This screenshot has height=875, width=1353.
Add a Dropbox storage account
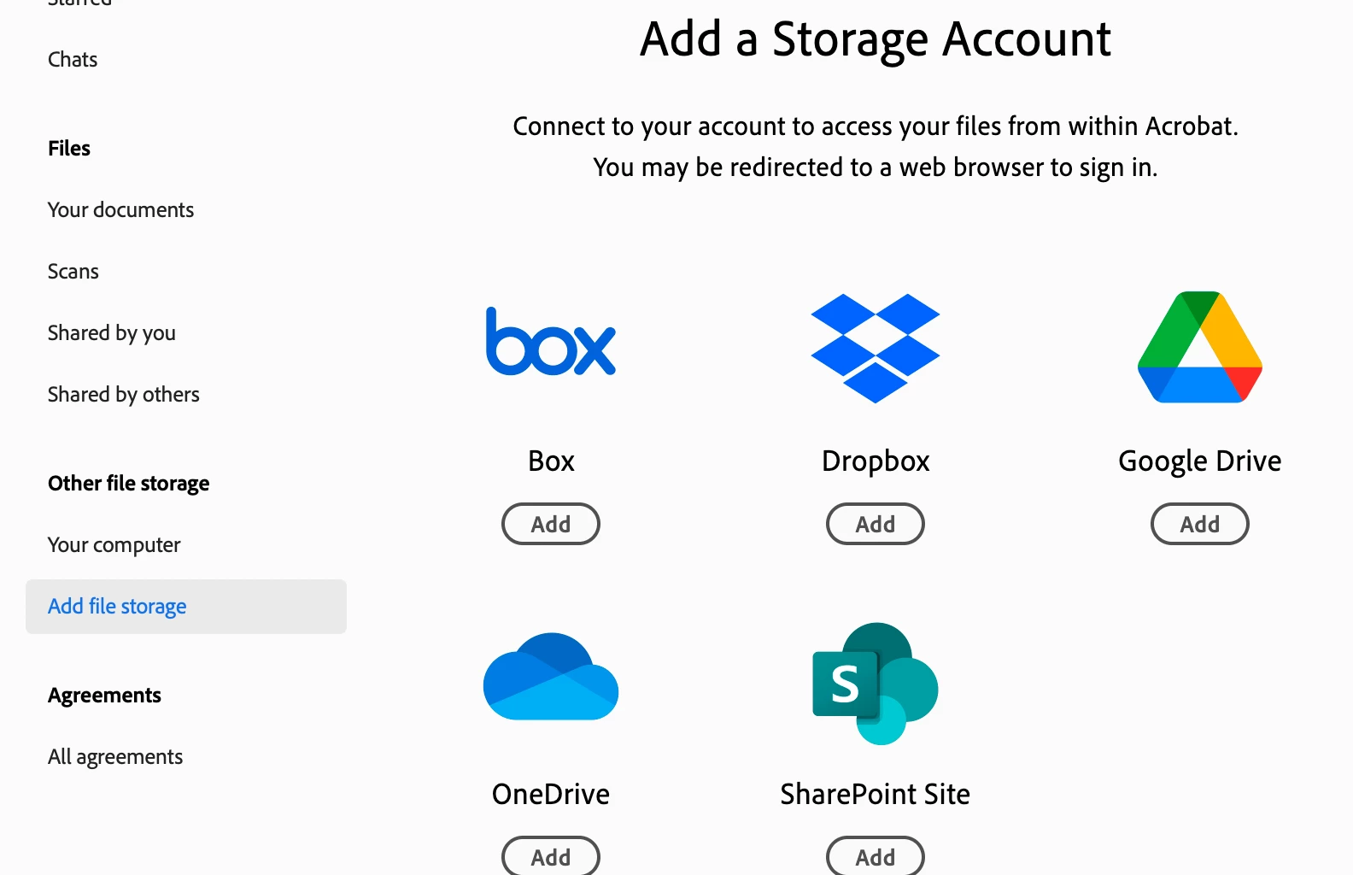pyautogui.click(x=876, y=524)
